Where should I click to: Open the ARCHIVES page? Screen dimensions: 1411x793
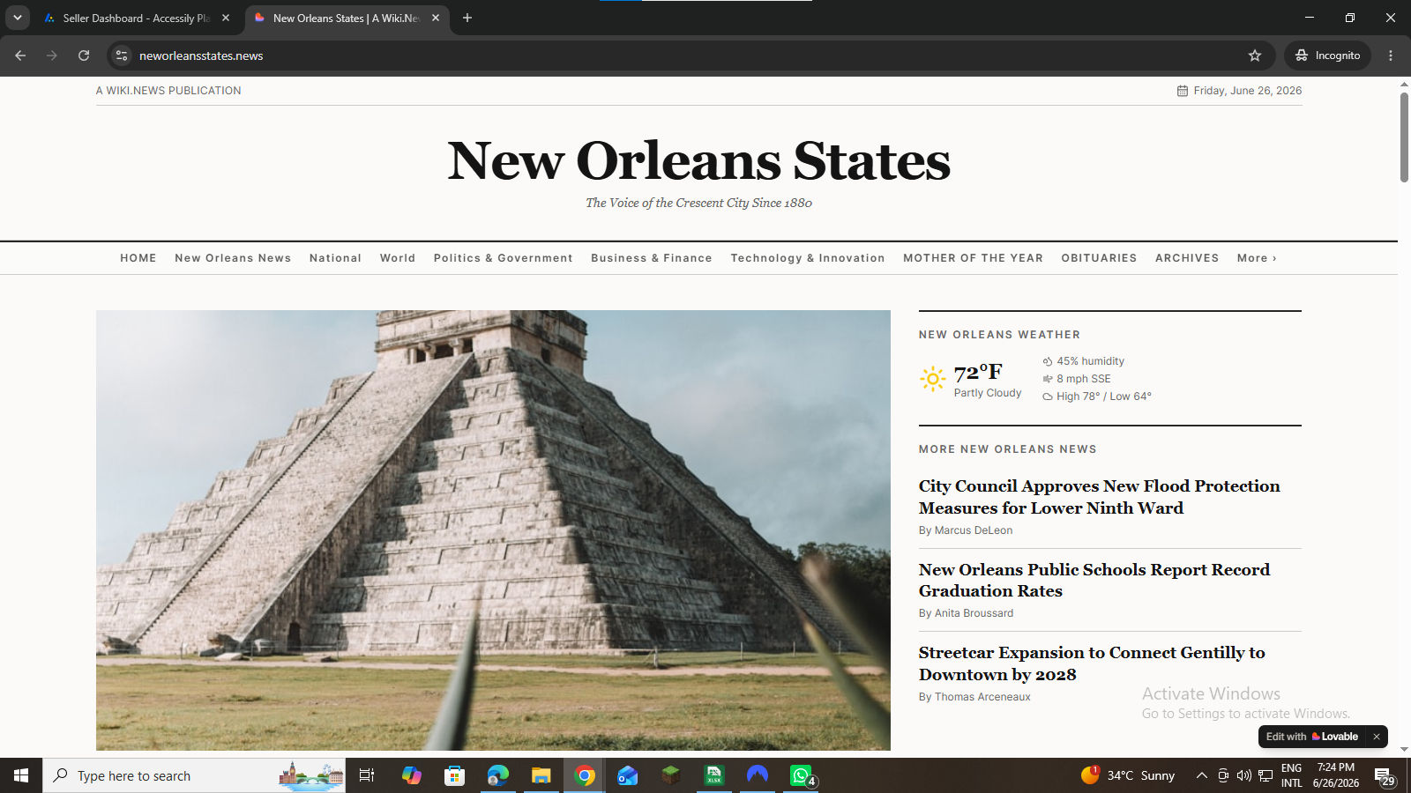click(1187, 258)
